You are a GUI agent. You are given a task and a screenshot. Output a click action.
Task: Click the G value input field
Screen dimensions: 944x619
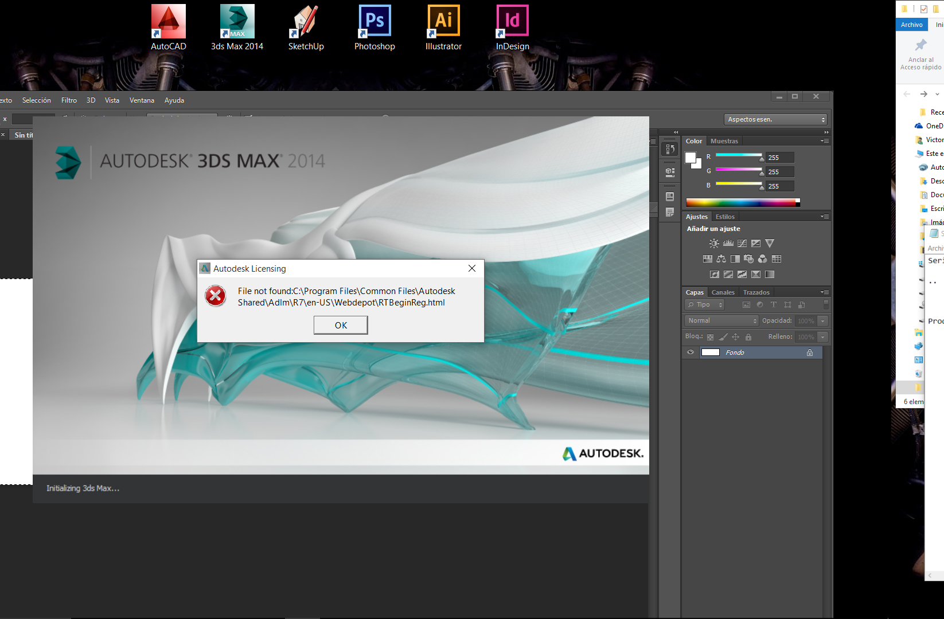[x=780, y=172]
